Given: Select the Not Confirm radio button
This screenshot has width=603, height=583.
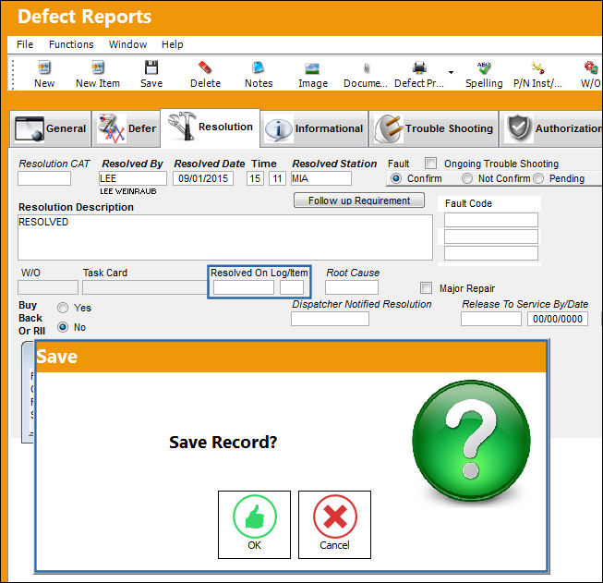Looking at the screenshot, I should tap(467, 178).
